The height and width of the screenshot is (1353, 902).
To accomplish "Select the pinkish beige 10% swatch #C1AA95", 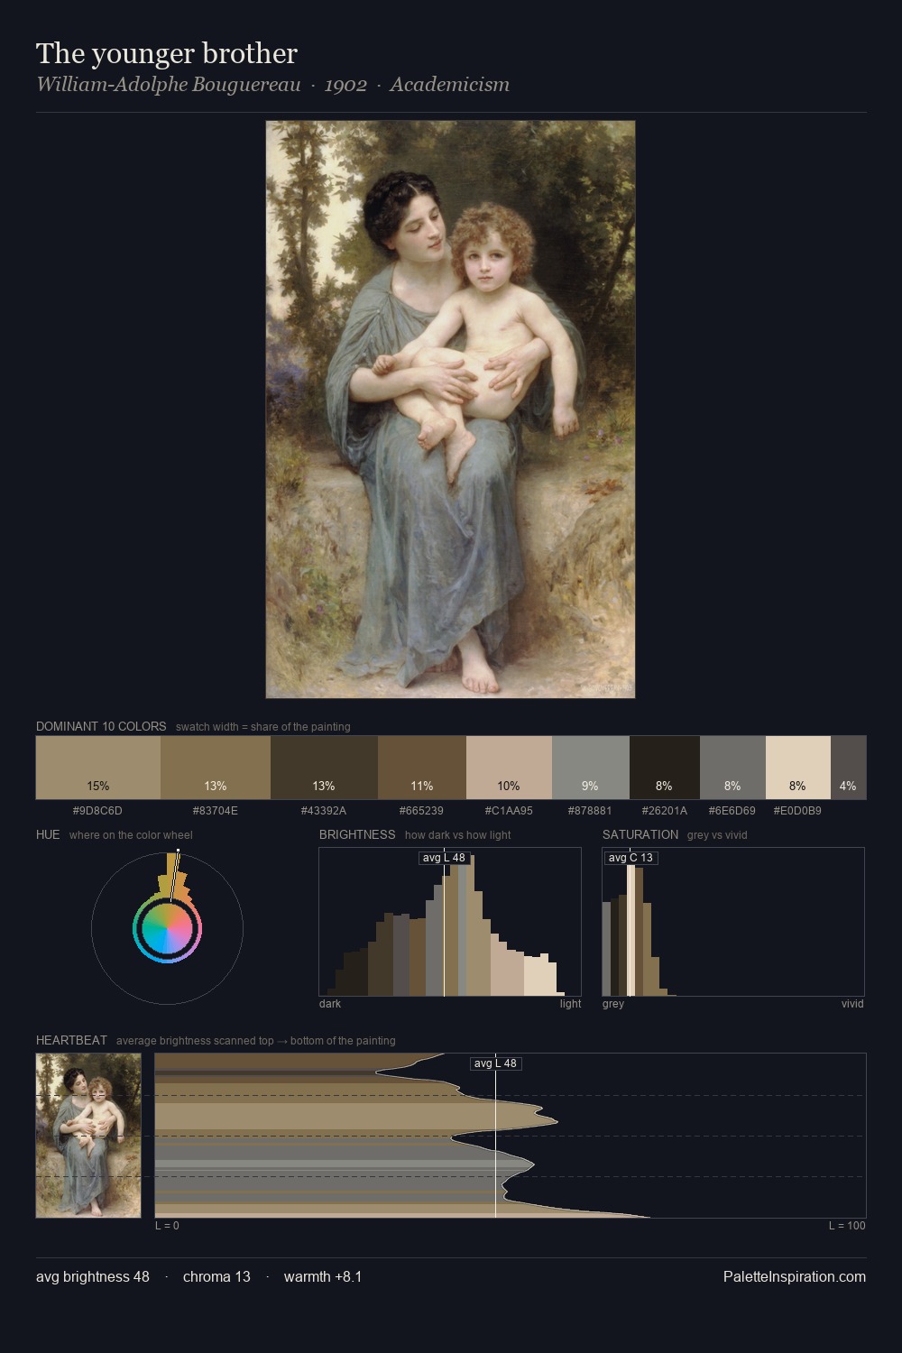I will (509, 768).
